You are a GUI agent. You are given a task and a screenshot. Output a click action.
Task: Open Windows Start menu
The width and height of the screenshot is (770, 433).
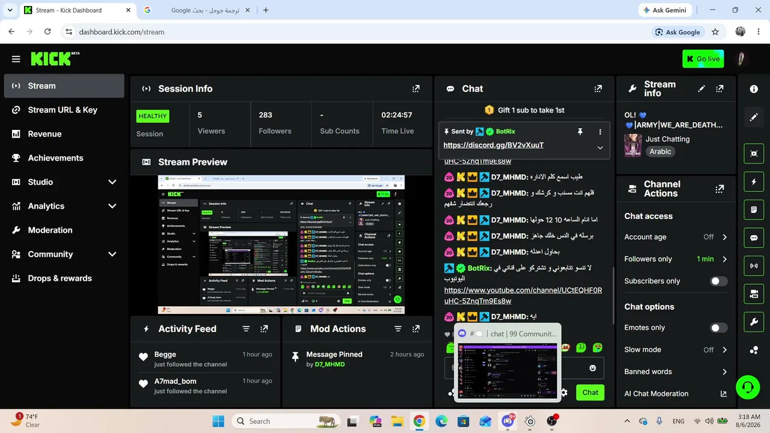click(x=218, y=421)
